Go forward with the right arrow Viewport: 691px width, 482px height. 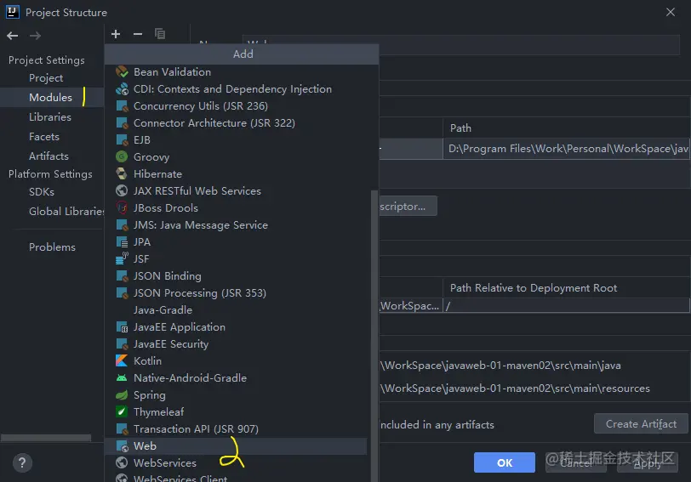coord(35,36)
